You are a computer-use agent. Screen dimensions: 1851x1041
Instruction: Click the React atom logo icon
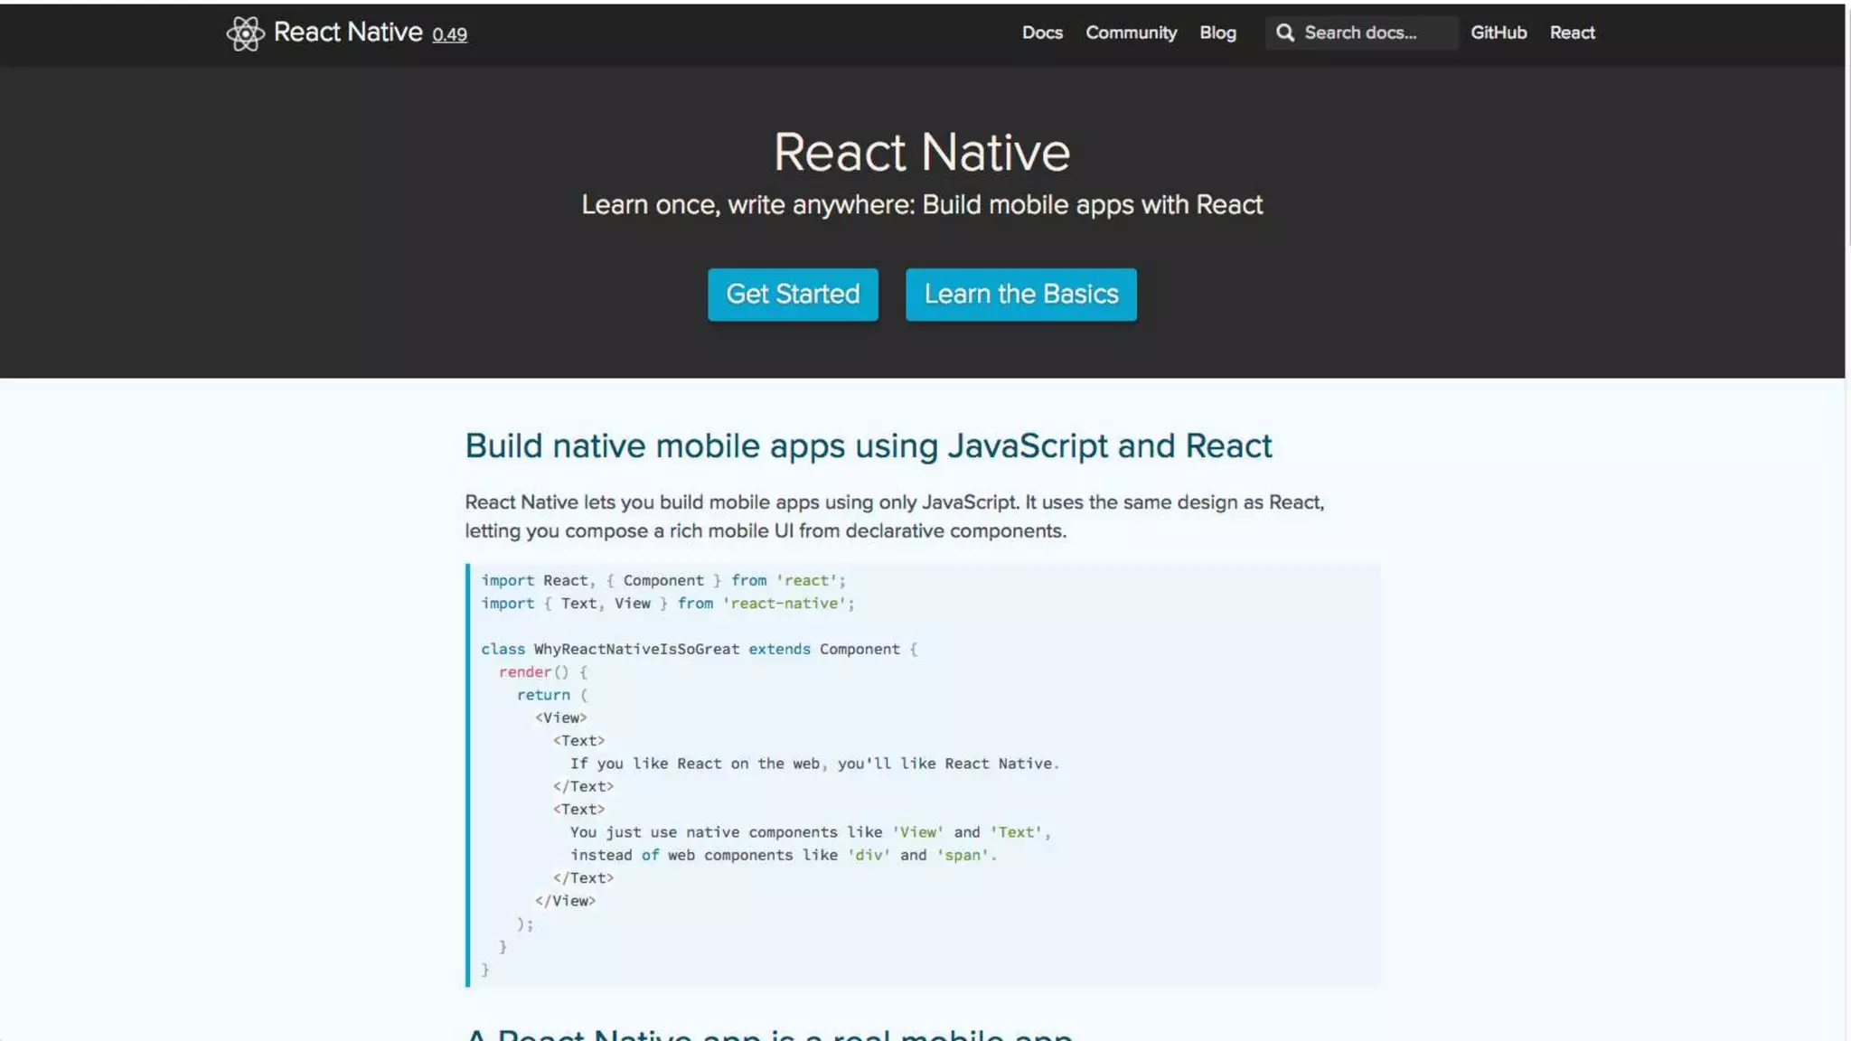pos(245,33)
